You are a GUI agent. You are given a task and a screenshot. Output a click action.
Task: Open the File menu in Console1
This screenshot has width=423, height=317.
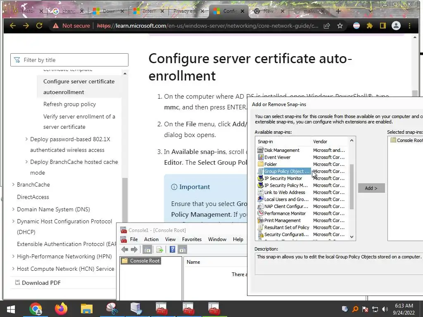[x=134, y=239]
